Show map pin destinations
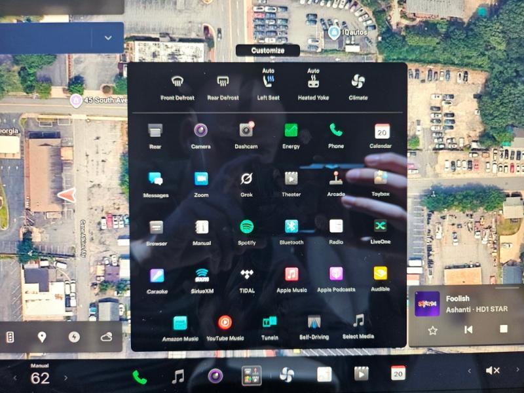This screenshot has height=393, width=524. point(42,337)
